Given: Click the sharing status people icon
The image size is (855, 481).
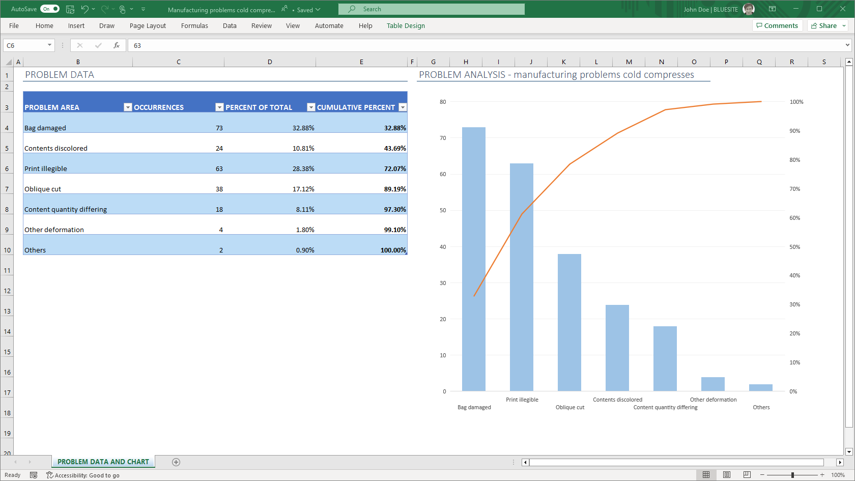Looking at the screenshot, I should [284, 9].
